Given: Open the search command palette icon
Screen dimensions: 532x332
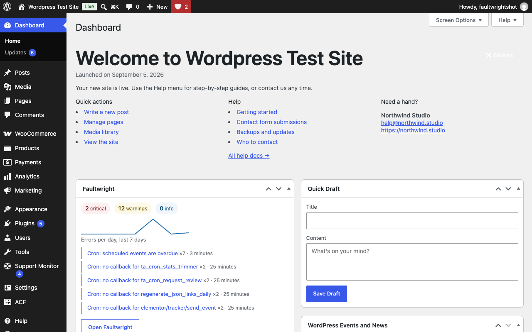Looking at the screenshot, I should [x=104, y=7].
